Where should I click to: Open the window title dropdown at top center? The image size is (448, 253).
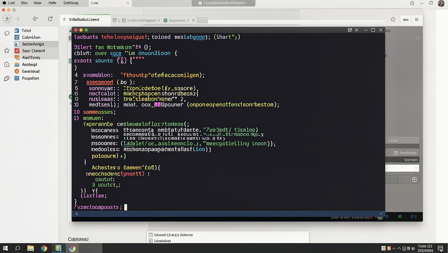[x=223, y=3]
